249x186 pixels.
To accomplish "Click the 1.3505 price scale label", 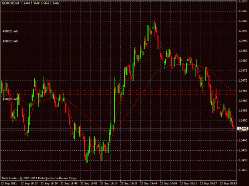I will click(x=243, y=11).
